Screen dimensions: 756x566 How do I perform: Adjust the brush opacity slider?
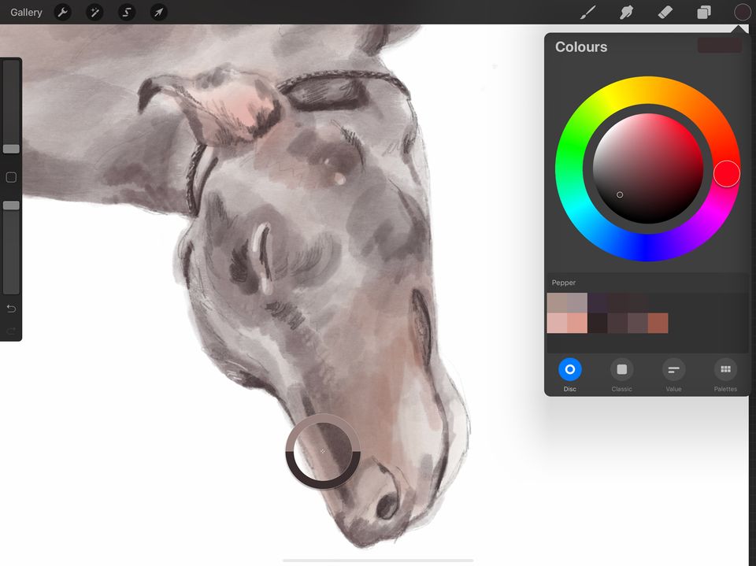tap(11, 206)
